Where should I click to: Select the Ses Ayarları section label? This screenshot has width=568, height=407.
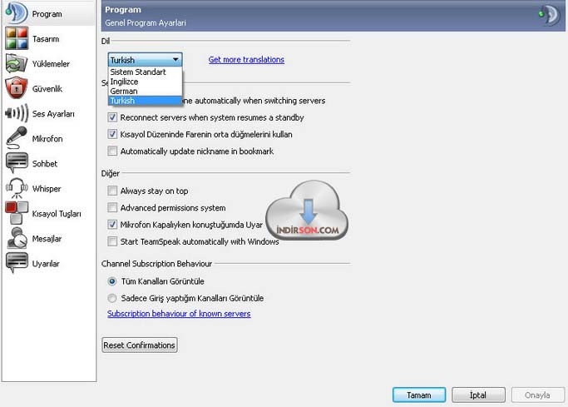(x=53, y=114)
